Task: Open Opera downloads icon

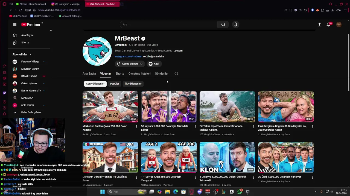Action: [x=332, y=10]
